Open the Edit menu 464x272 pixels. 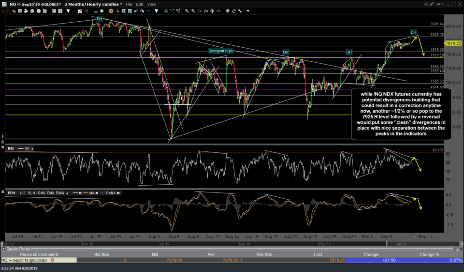pyautogui.click(x=139, y=4)
